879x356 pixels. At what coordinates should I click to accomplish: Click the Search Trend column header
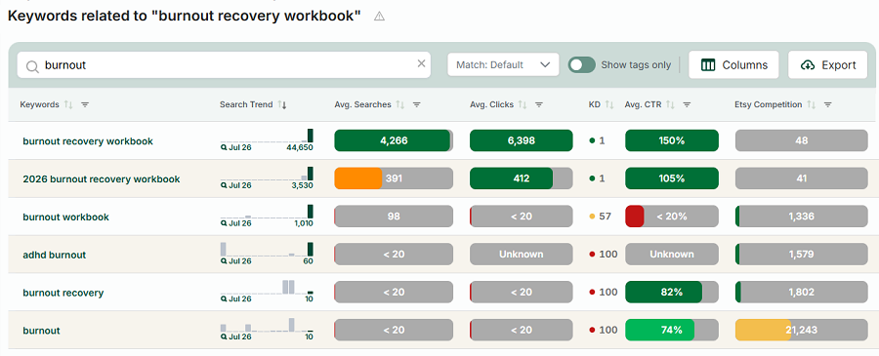pyautogui.click(x=246, y=104)
